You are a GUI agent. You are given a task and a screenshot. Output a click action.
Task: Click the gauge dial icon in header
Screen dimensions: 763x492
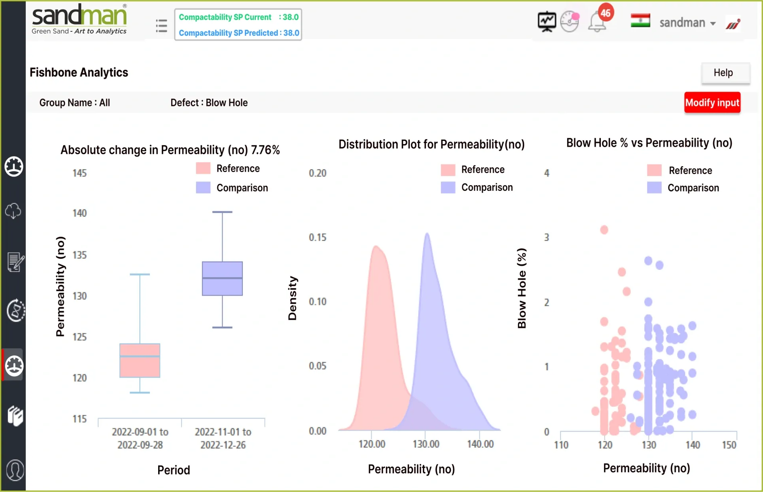pos(569,22)
